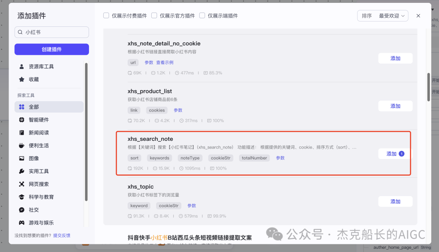Click the xhs_product_list plugin title

point(150,91)
